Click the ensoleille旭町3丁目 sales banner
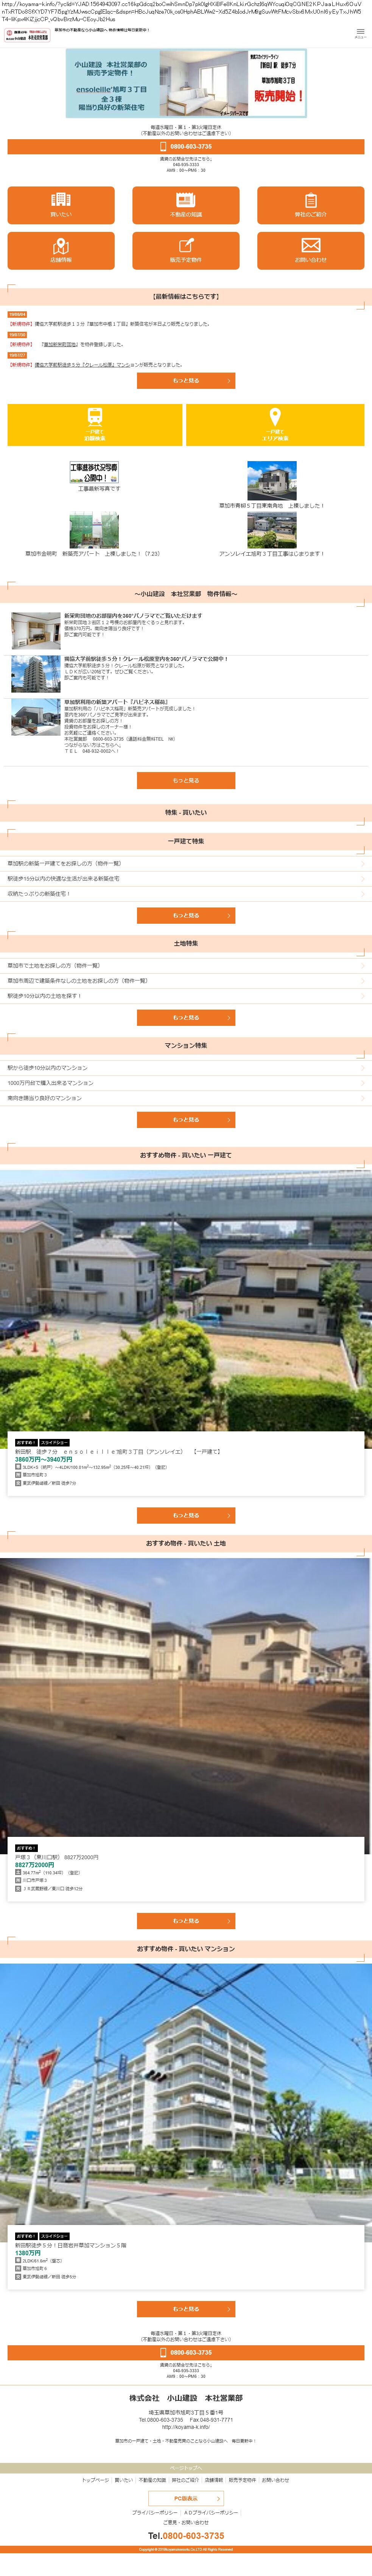Image resolution: width=372 pixels, height=2576 pixels. pyautogui.click(x=186, y=83)
